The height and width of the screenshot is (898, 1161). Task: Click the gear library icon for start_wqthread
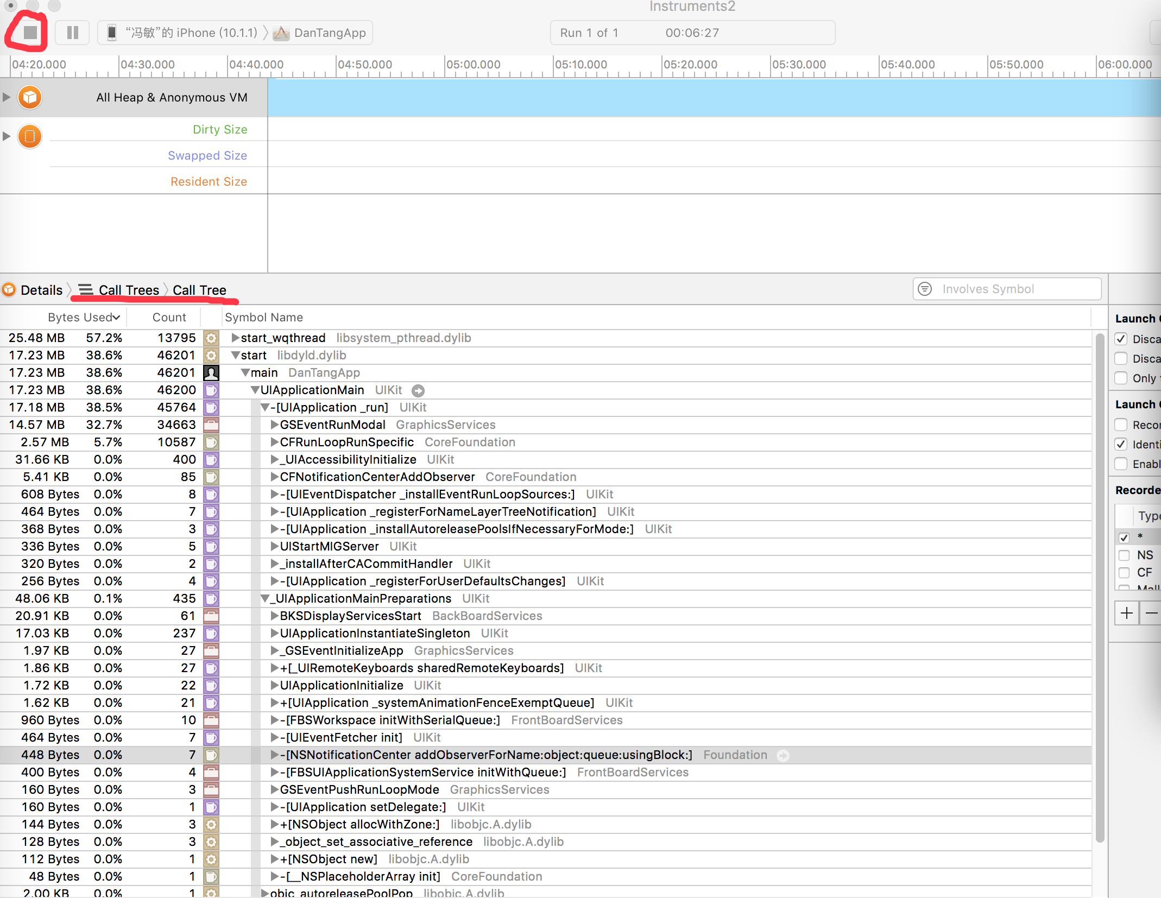point(211,338)
